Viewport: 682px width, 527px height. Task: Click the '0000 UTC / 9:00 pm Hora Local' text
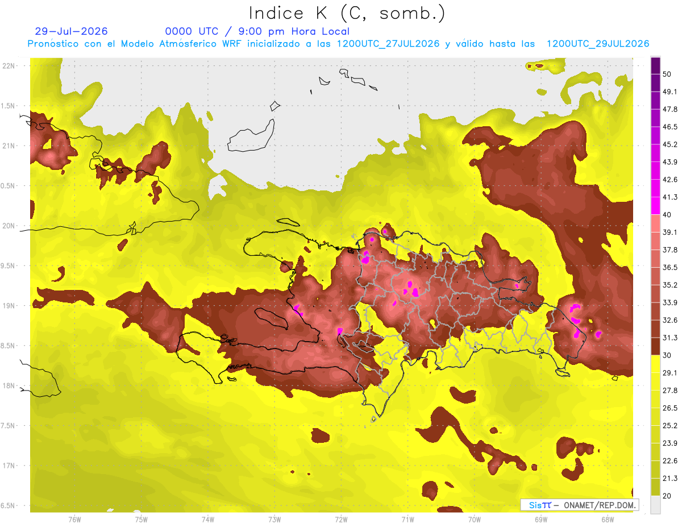[x=257, y=31]
